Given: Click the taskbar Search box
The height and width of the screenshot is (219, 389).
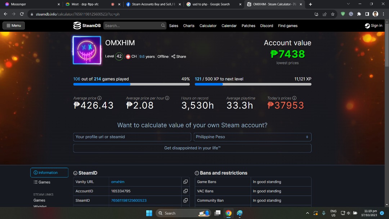Looking at the screenshot, I should 184,213.
